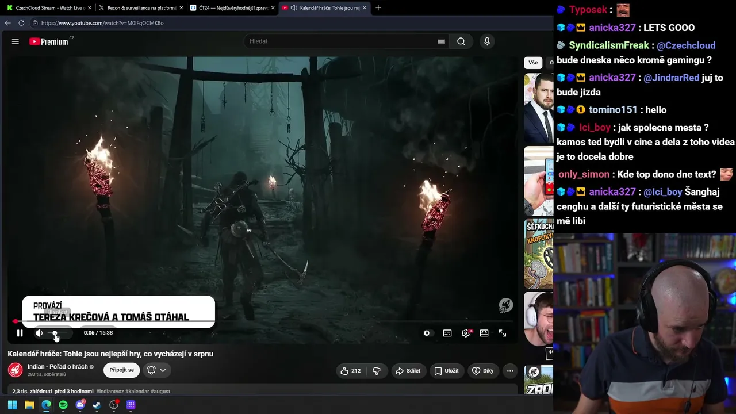Mute the video with speaker icon

coord(39,333)
